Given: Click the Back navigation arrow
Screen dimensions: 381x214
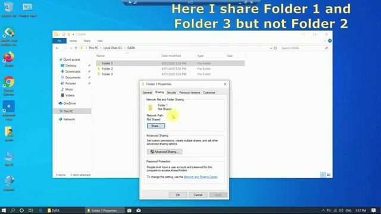Looking at the screenshot, I should pyautogui.click(x=57, y=48).
